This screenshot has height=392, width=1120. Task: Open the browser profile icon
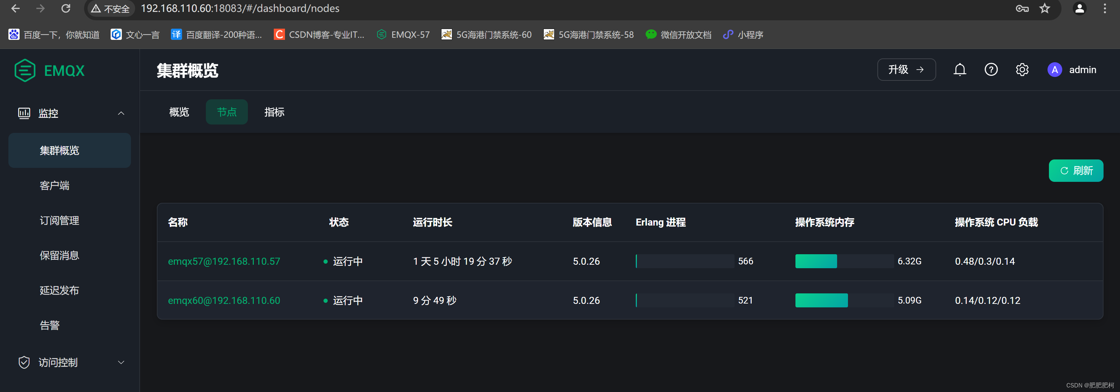click(x=1080, y=8)
